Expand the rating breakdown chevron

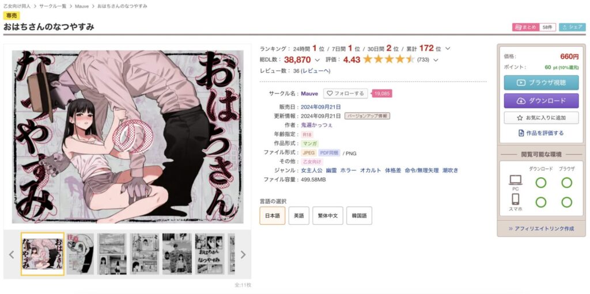(x=436, y=60)
